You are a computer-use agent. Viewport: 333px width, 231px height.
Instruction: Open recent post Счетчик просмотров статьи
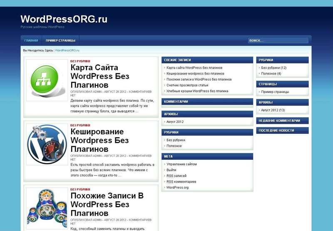coord(187,85)
